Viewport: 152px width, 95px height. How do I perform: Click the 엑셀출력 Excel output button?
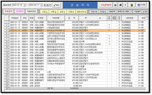pos(137,12)
